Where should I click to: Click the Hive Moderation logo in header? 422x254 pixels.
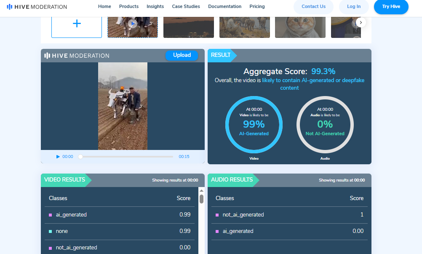click(37, 7)
